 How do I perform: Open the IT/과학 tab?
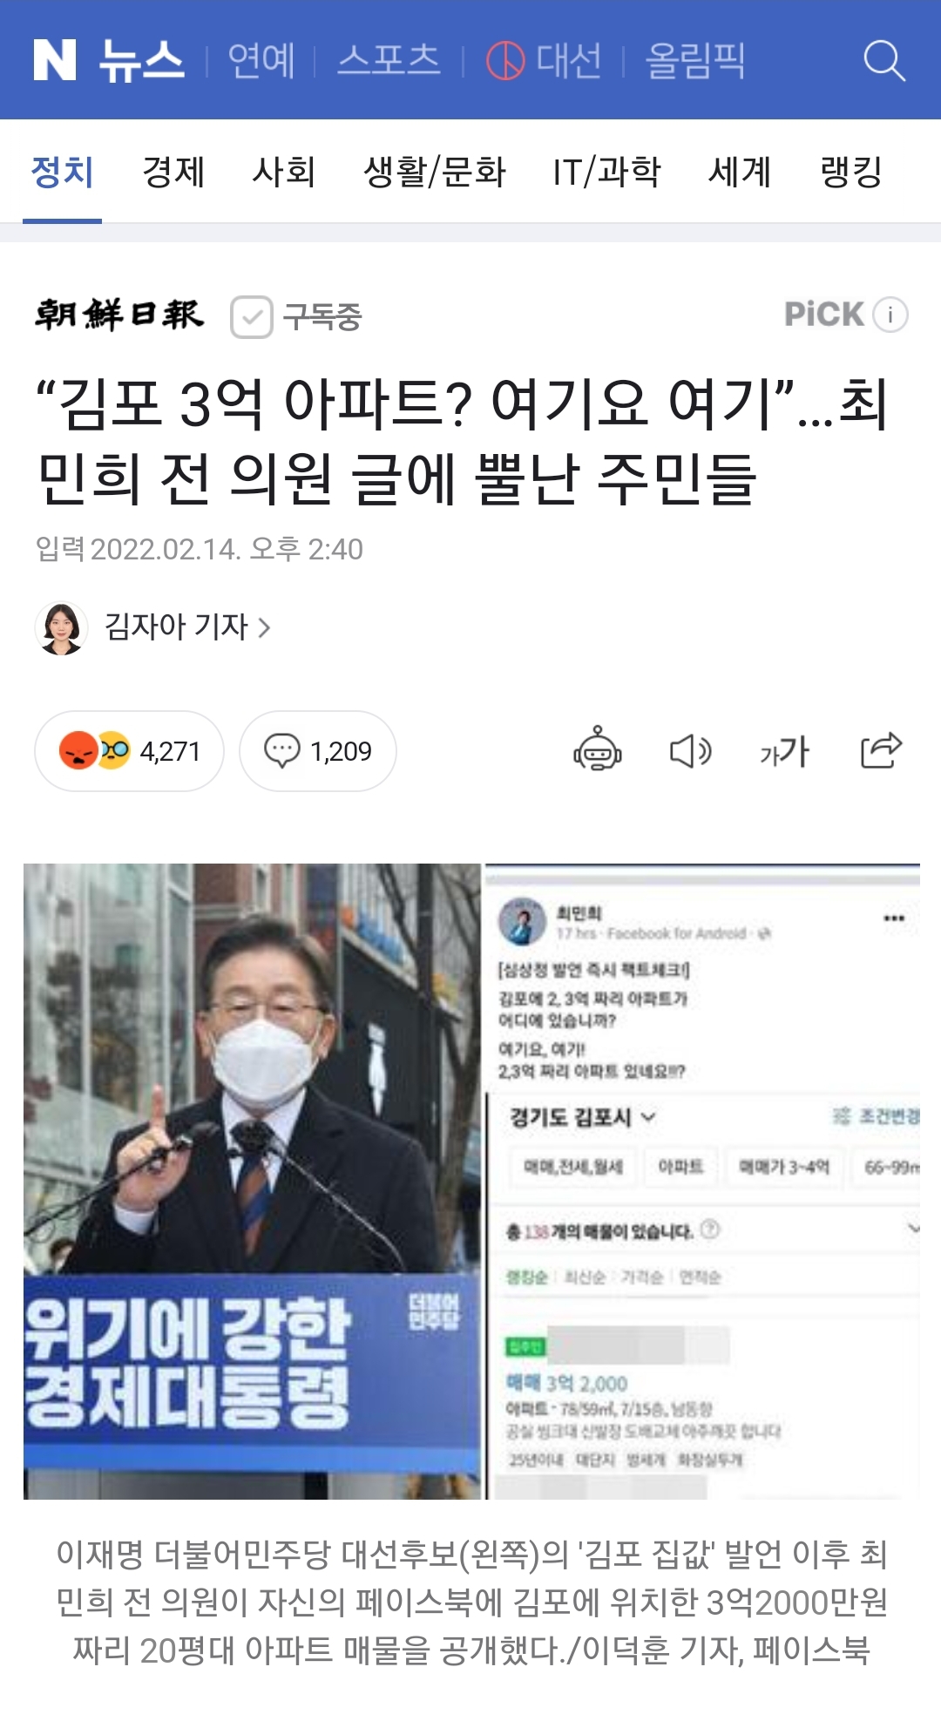point(606,171)
